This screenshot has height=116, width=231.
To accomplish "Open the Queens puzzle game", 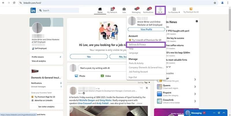I will pos(168,86).
